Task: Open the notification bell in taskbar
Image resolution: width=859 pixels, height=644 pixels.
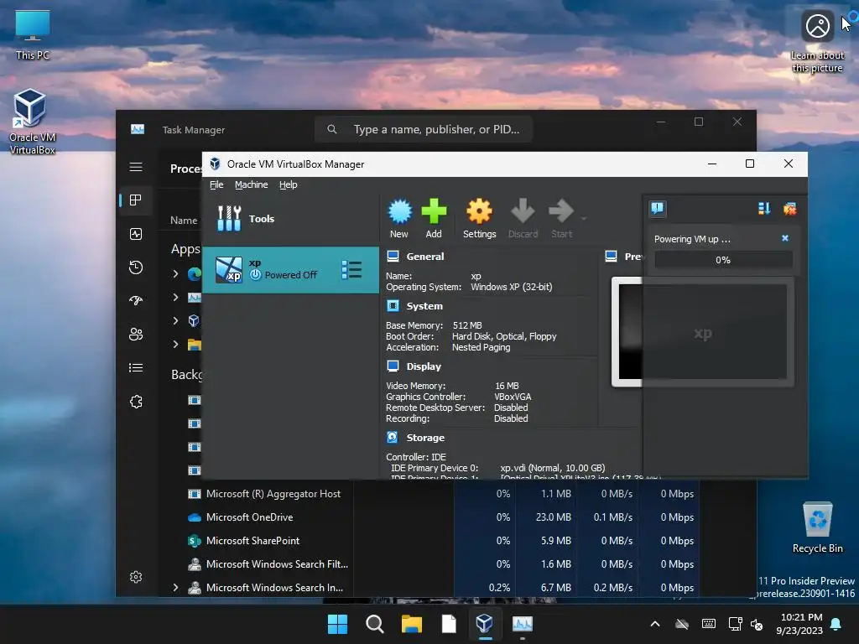Action: [836, 624]
